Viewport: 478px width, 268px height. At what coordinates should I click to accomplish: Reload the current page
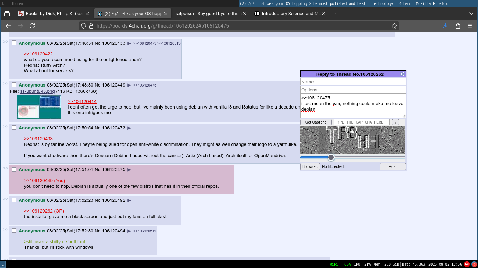pos(32,26)
